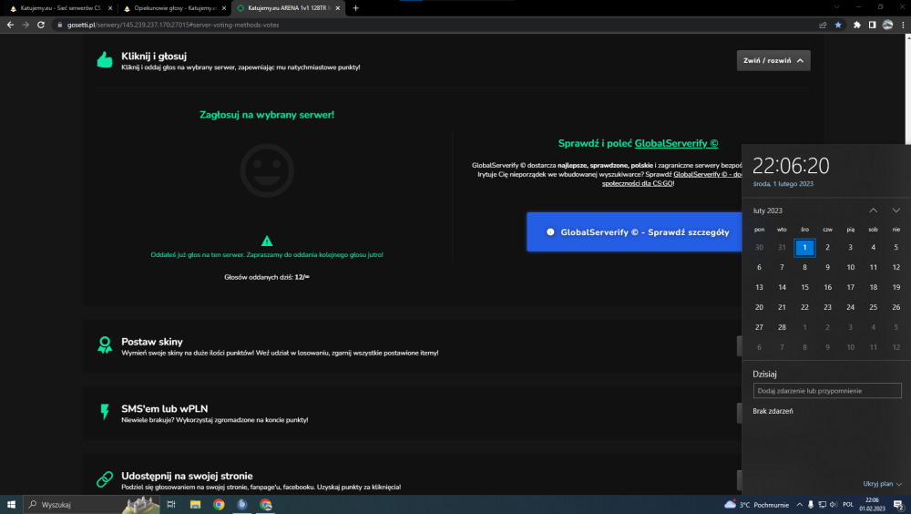Click the Postaw skiny ribbon icon
The height and width of the screenshot is (514, 911).
point(105,344)
